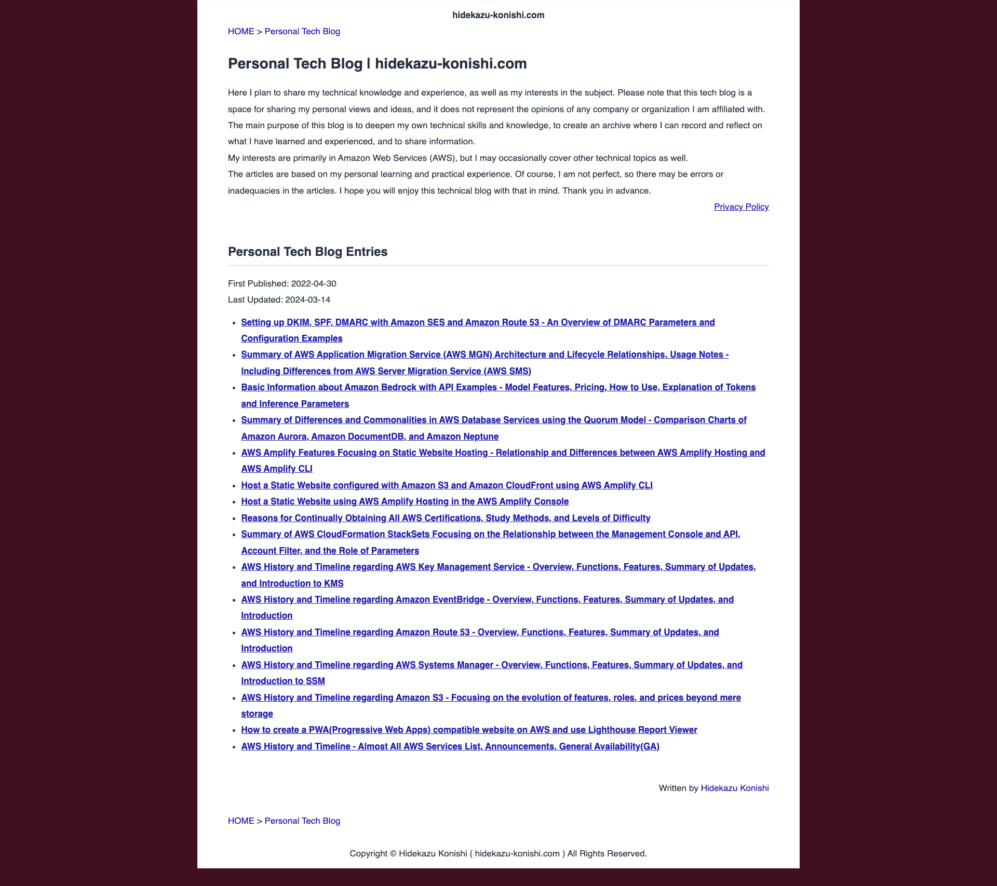Open the Amazon S3 History and Timeline article
Screen dimensions: 997x886
click(490, 705)
